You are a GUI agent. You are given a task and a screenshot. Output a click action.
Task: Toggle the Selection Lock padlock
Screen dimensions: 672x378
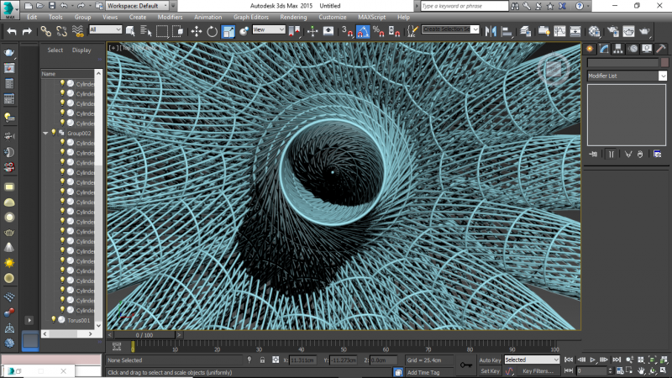pos(262,360)
